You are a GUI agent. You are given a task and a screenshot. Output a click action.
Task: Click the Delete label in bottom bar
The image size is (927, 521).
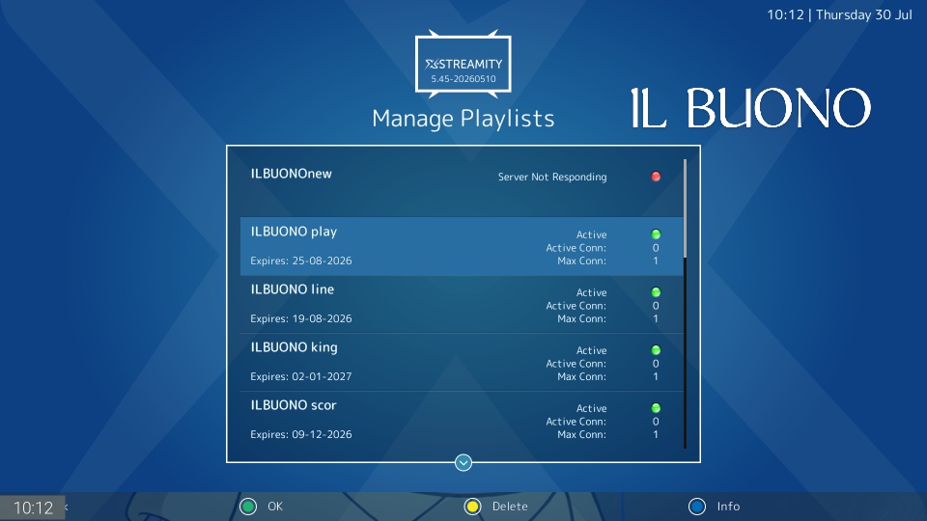510,507
